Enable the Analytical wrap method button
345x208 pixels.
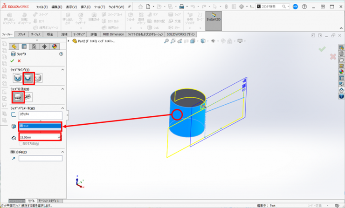[x=18, y=97]
